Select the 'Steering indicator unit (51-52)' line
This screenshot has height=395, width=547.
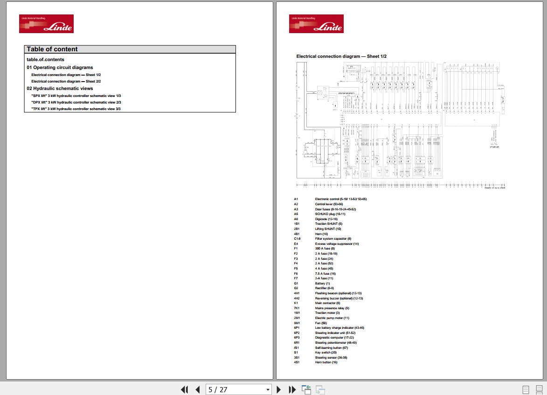tap(335, 333)
